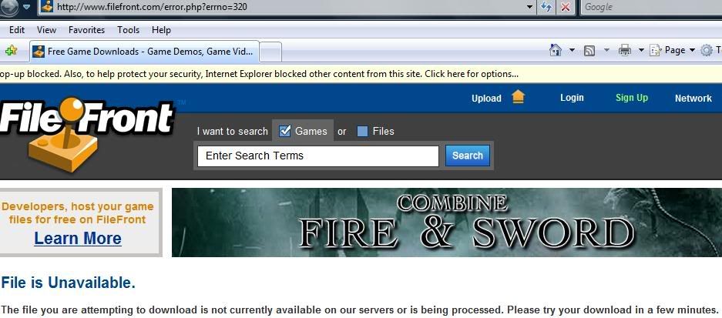Click the Print toolbar icon
The image size is (722, 318).
pos(625,50)
